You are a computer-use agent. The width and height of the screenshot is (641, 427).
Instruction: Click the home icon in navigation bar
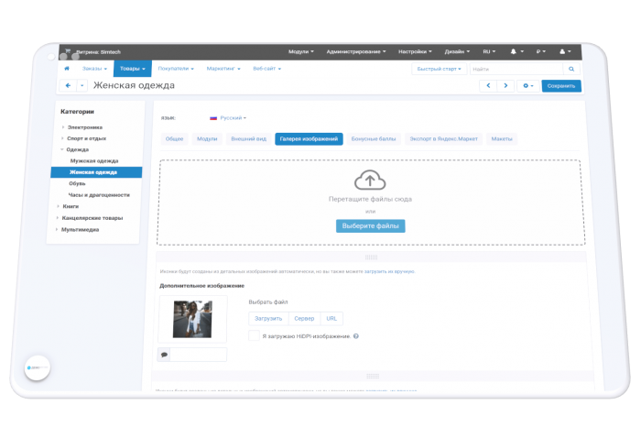67,69
